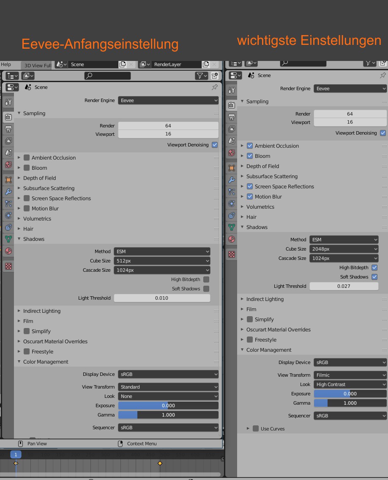This screenshot has height=480, width=388.
Task: Open Render Engine dropdown in left panel
Action: pos(168,100)
